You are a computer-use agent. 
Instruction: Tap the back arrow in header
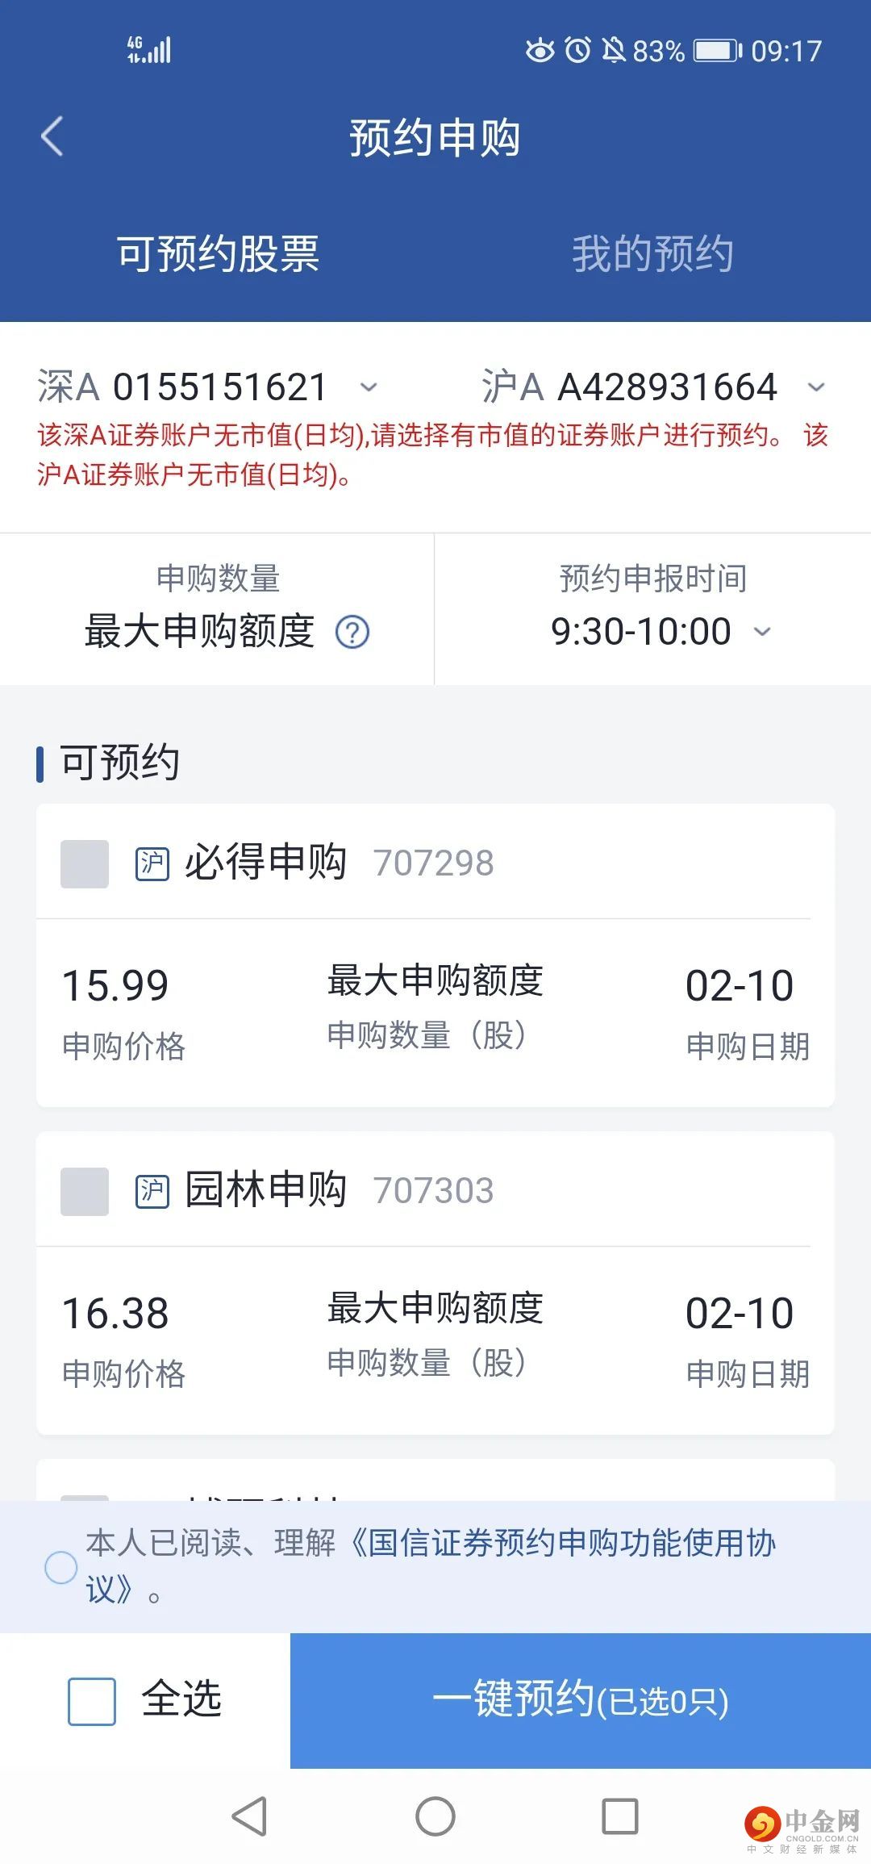[x=52, y=136]
